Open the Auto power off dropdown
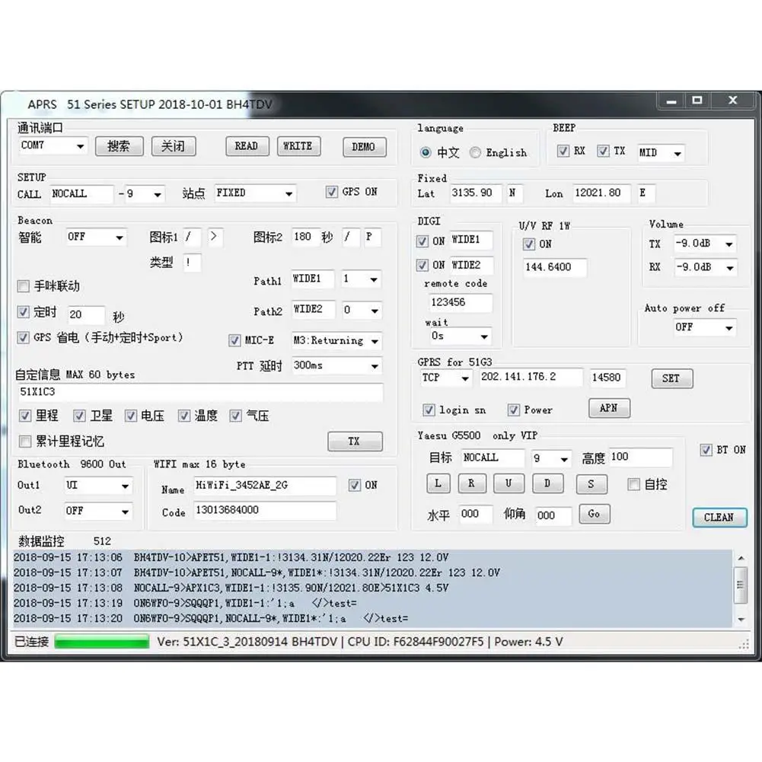Viewport: 762px width, 762px height. coord(729,328)
